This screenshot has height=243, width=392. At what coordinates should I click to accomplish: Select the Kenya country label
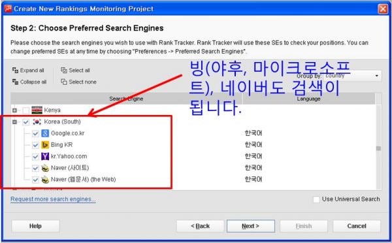click(52, 110)
